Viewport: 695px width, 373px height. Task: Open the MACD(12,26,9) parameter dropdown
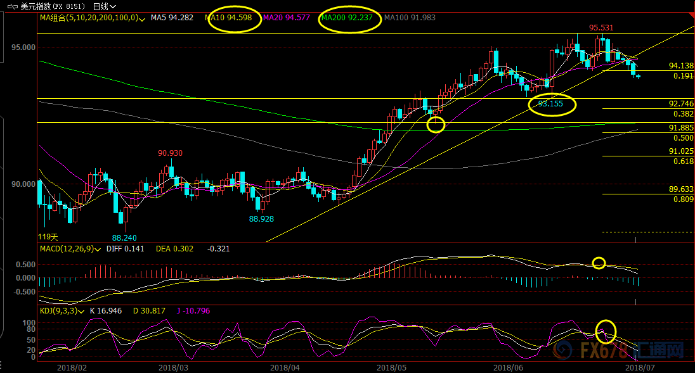98,249
